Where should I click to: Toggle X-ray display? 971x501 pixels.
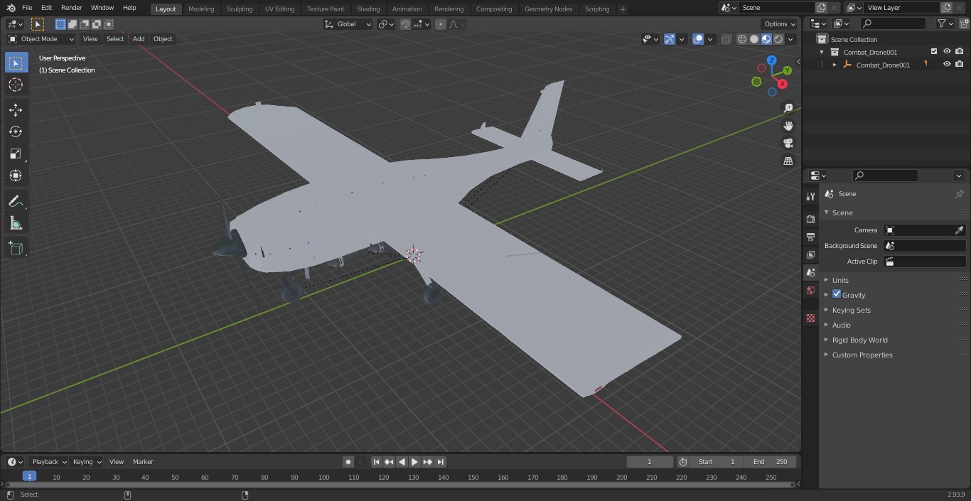click(x=726, y=39)
